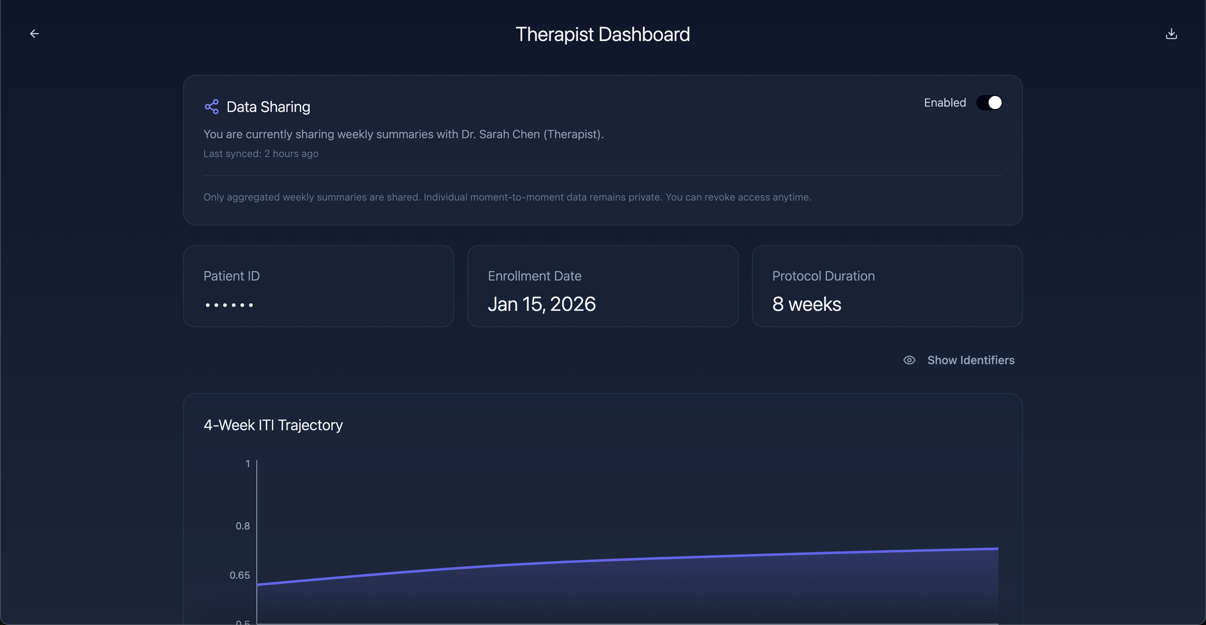Click the 4-Week ITI Trajectory chart title
1206x625 pixels.
pyautogui.click(x=273, y=425)
